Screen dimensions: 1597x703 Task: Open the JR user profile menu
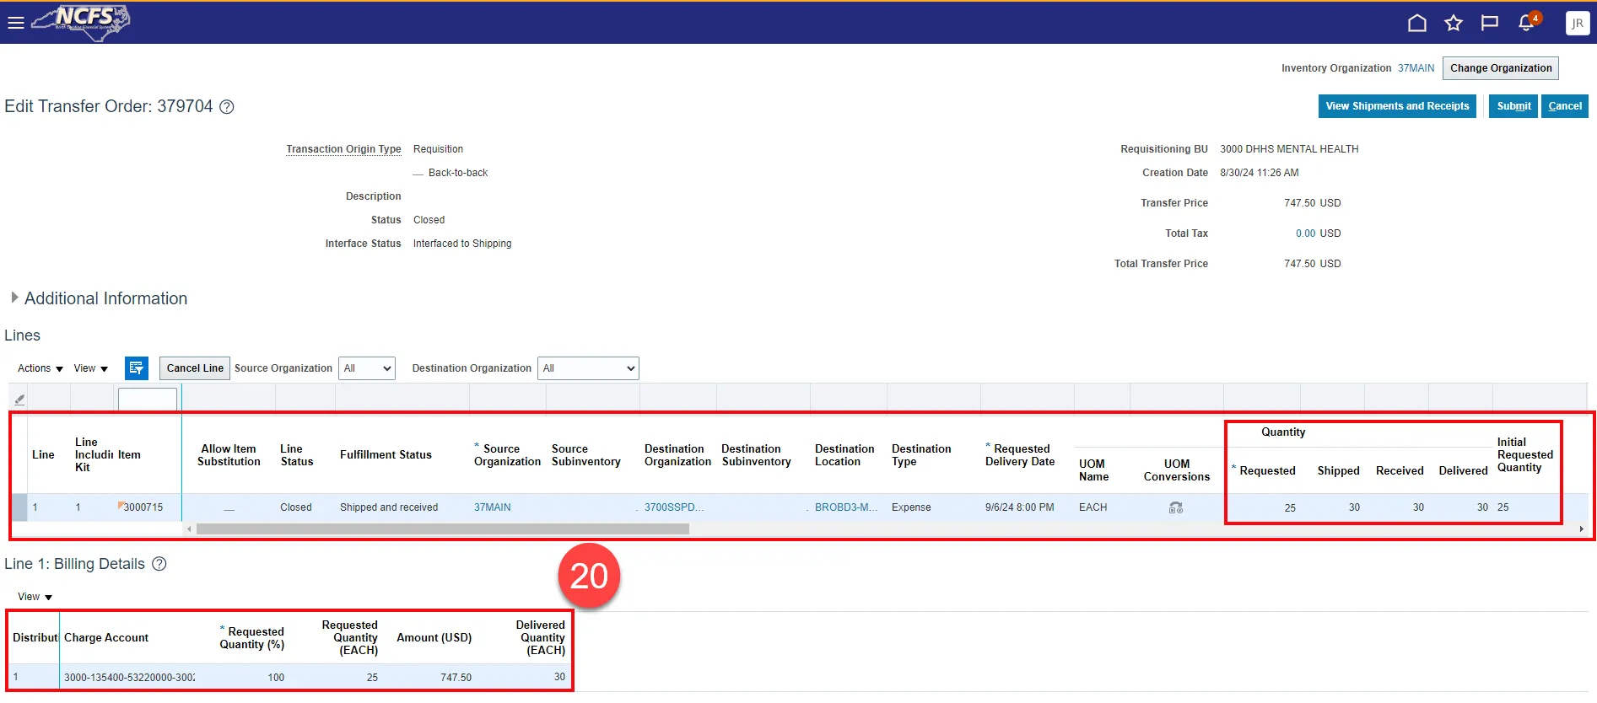[x=1576, y=24]
